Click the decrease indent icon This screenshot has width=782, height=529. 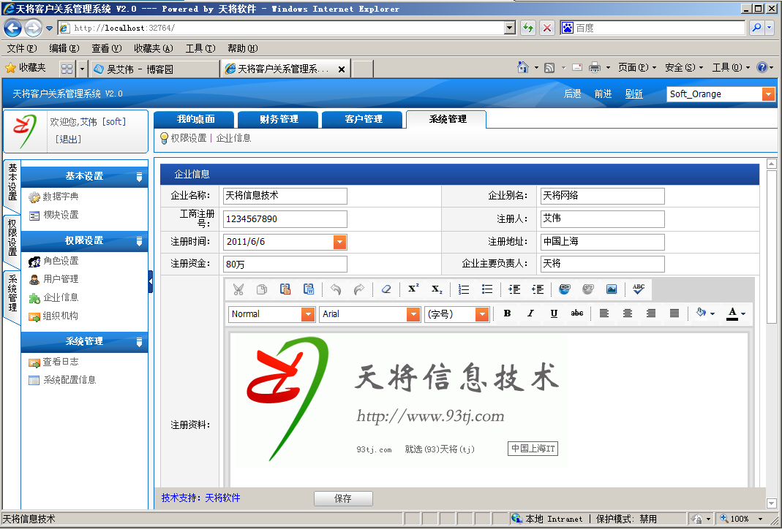pyautogui.click(x=538, y=289)
